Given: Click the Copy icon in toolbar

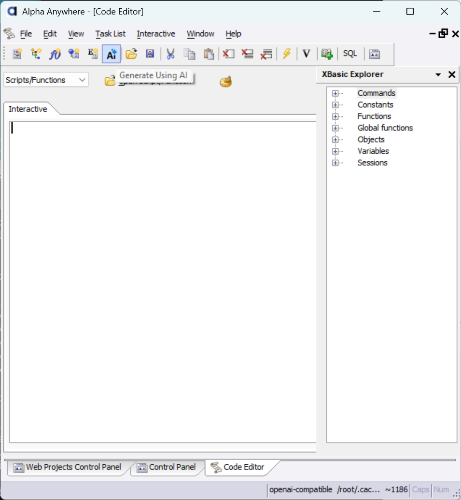Looking at the screenshot, I should point(190,54).
